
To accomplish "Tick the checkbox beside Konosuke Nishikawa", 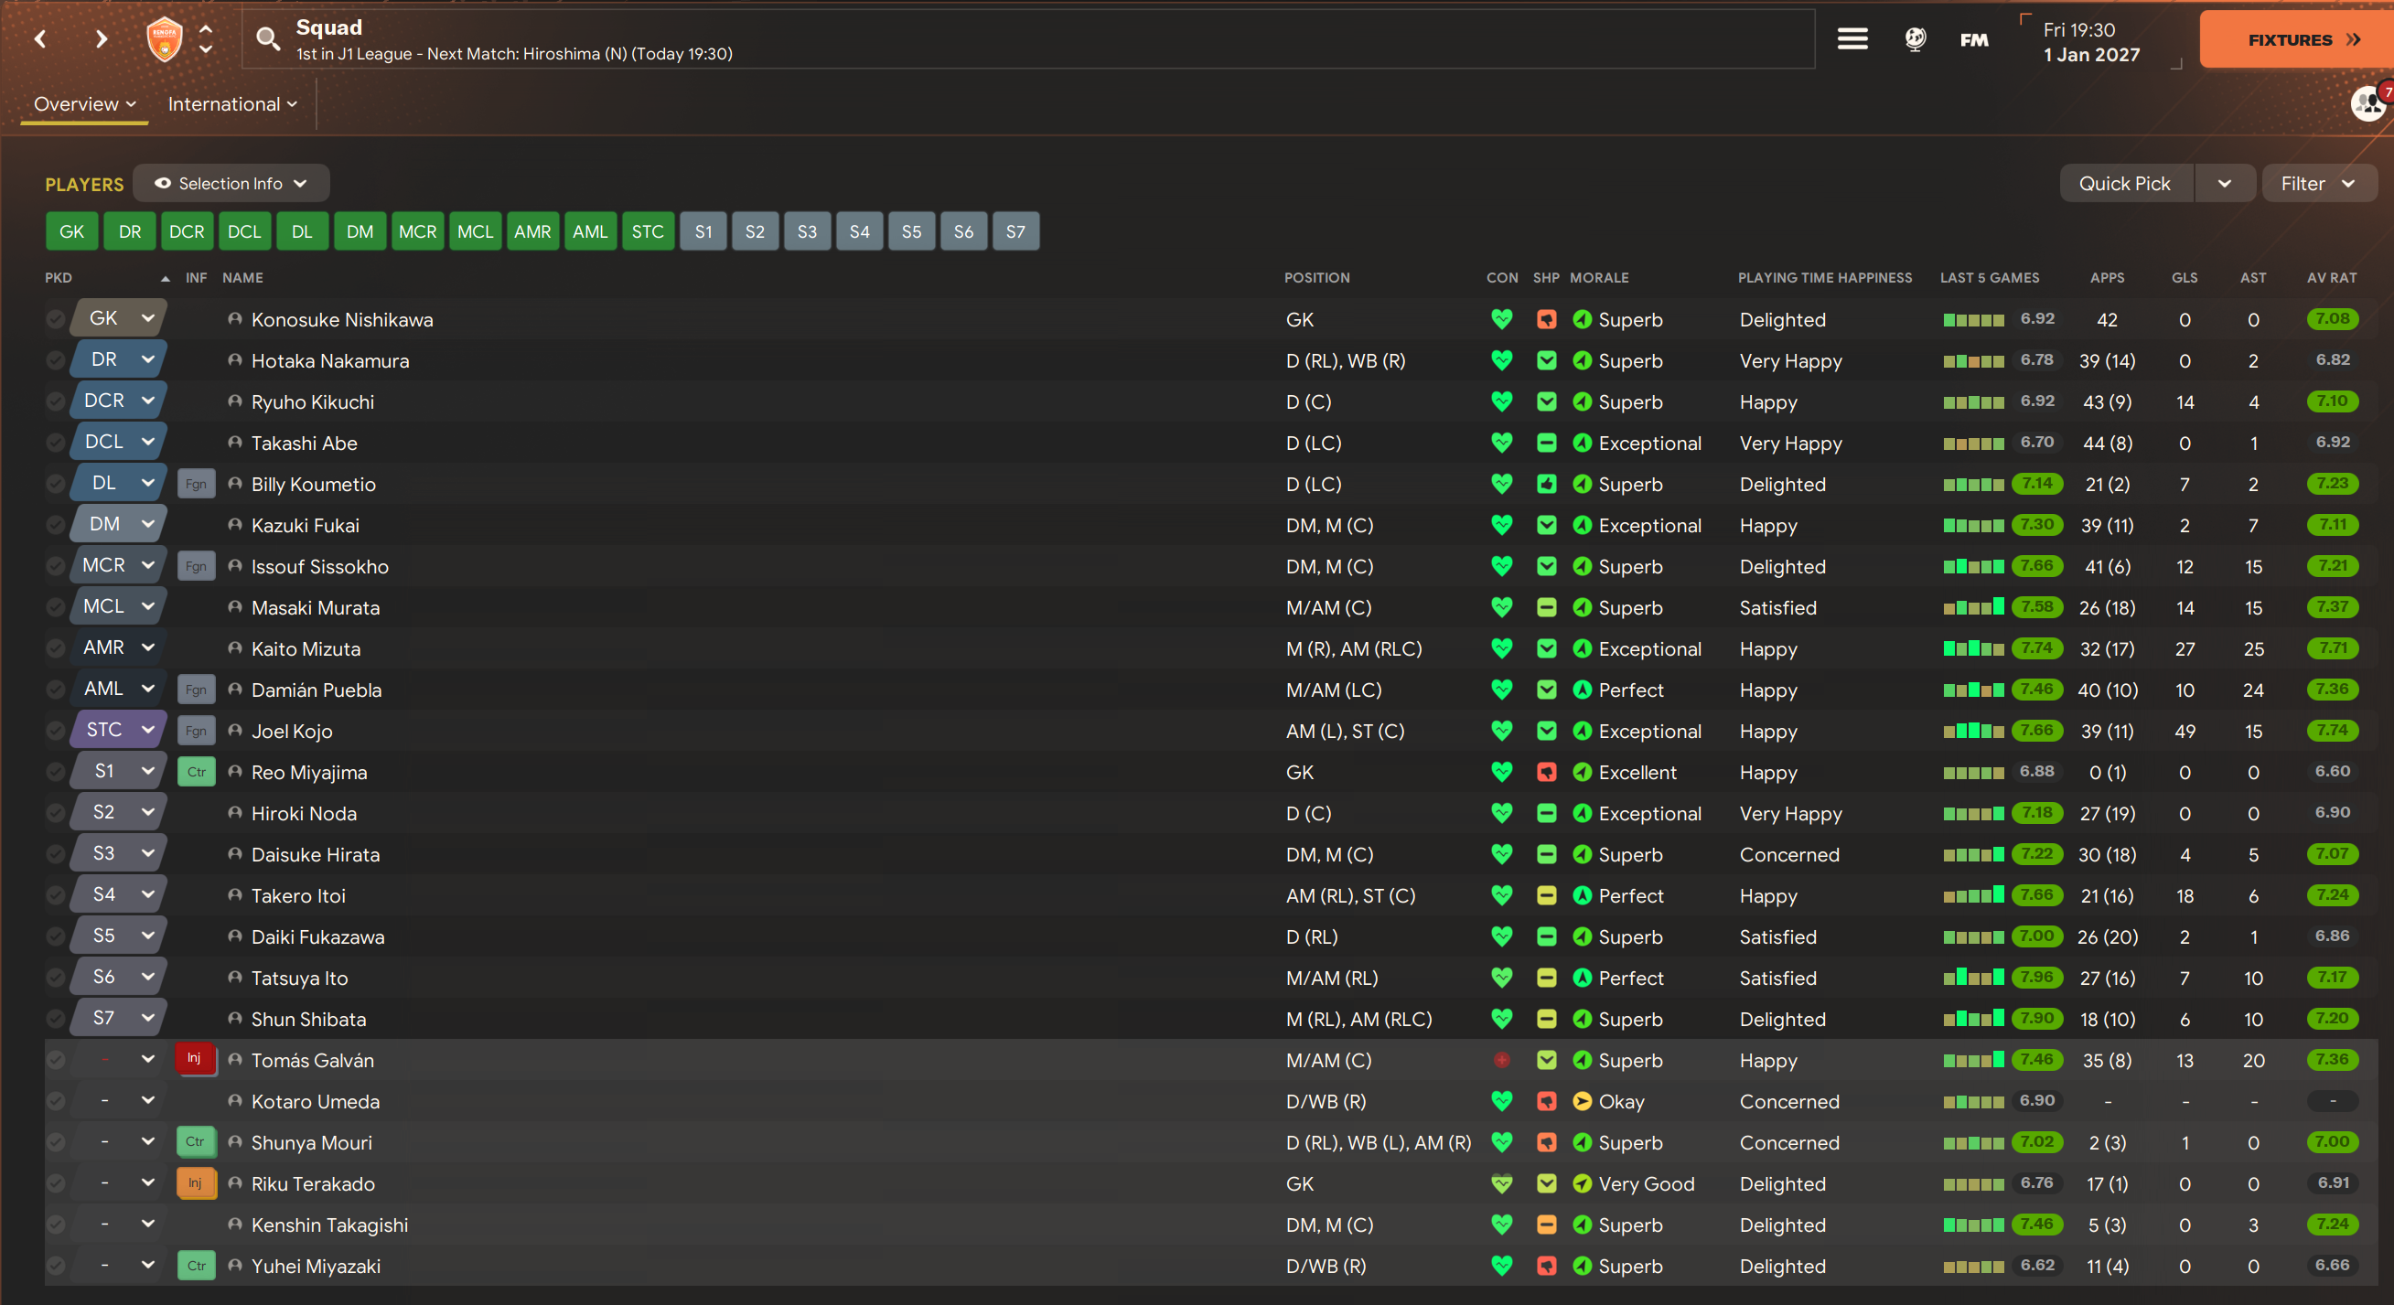I will (56, 319).
